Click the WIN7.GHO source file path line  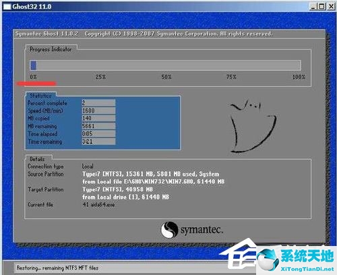click(x=154, y=181)
